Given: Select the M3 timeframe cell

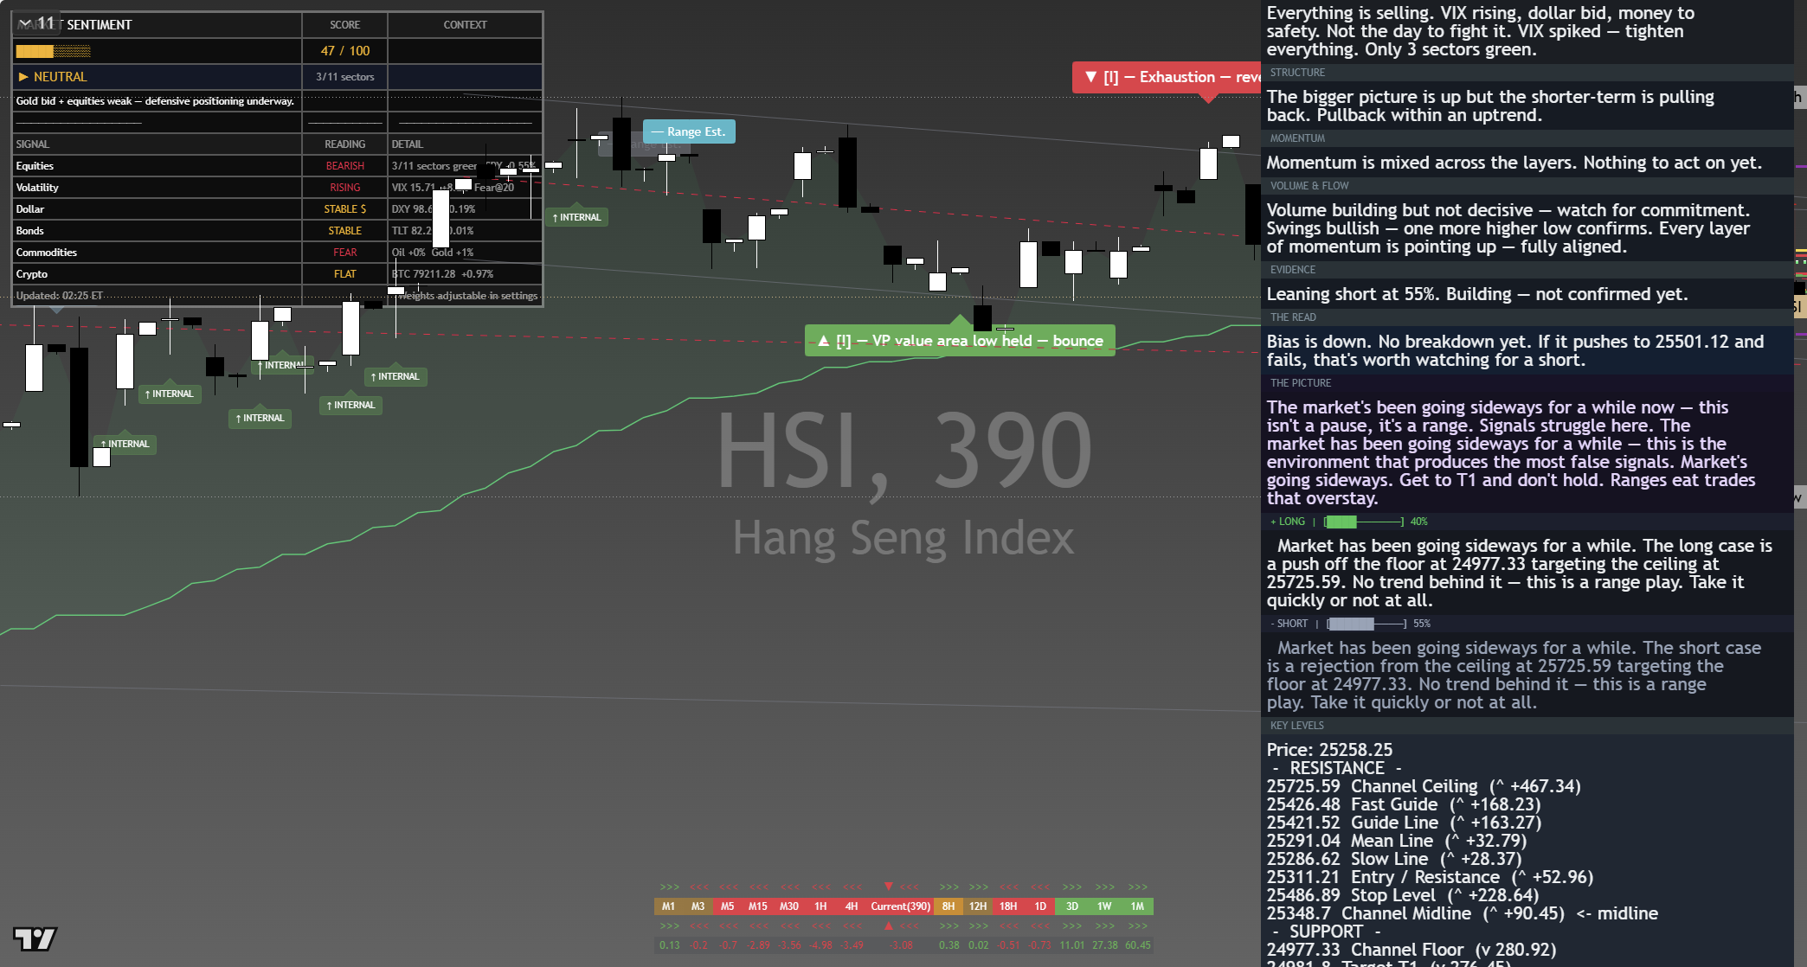Looking at the screenshot, I should coord(698,906).
